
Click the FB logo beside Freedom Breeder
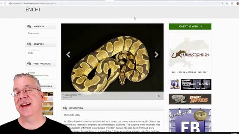click(175, 84)
